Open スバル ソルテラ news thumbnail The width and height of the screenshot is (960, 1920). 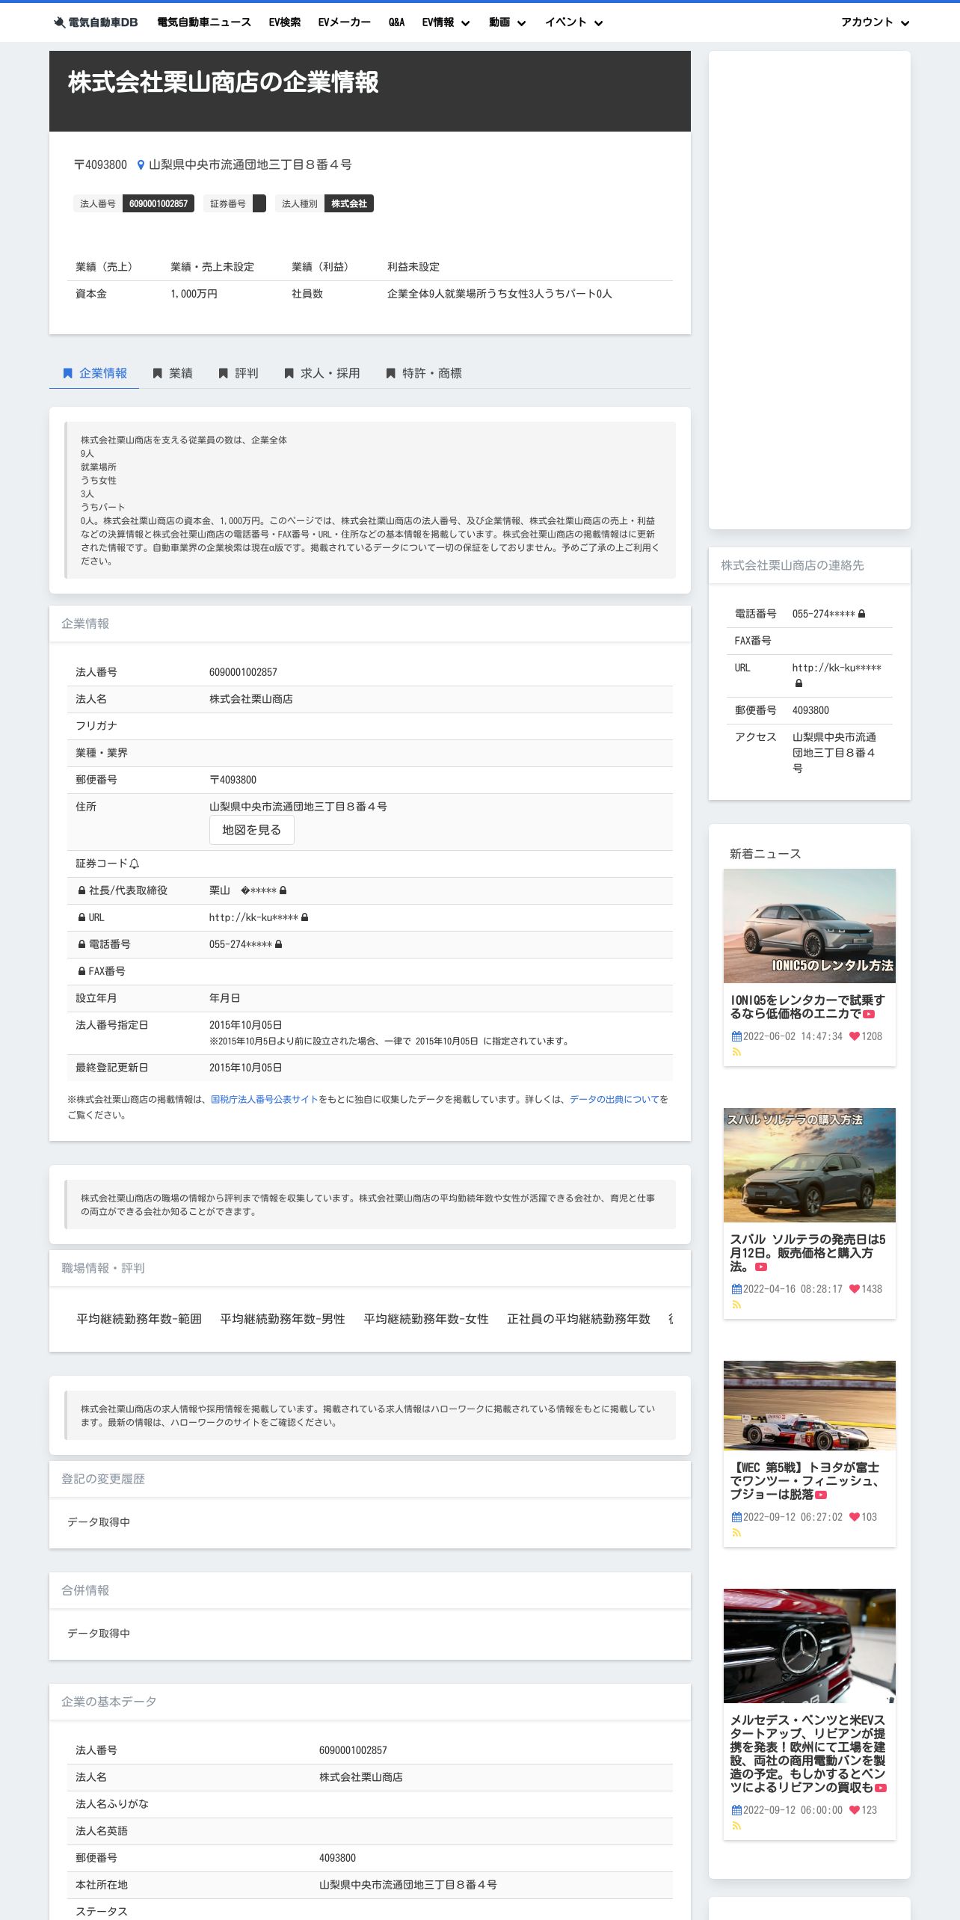pos(810,1165)
